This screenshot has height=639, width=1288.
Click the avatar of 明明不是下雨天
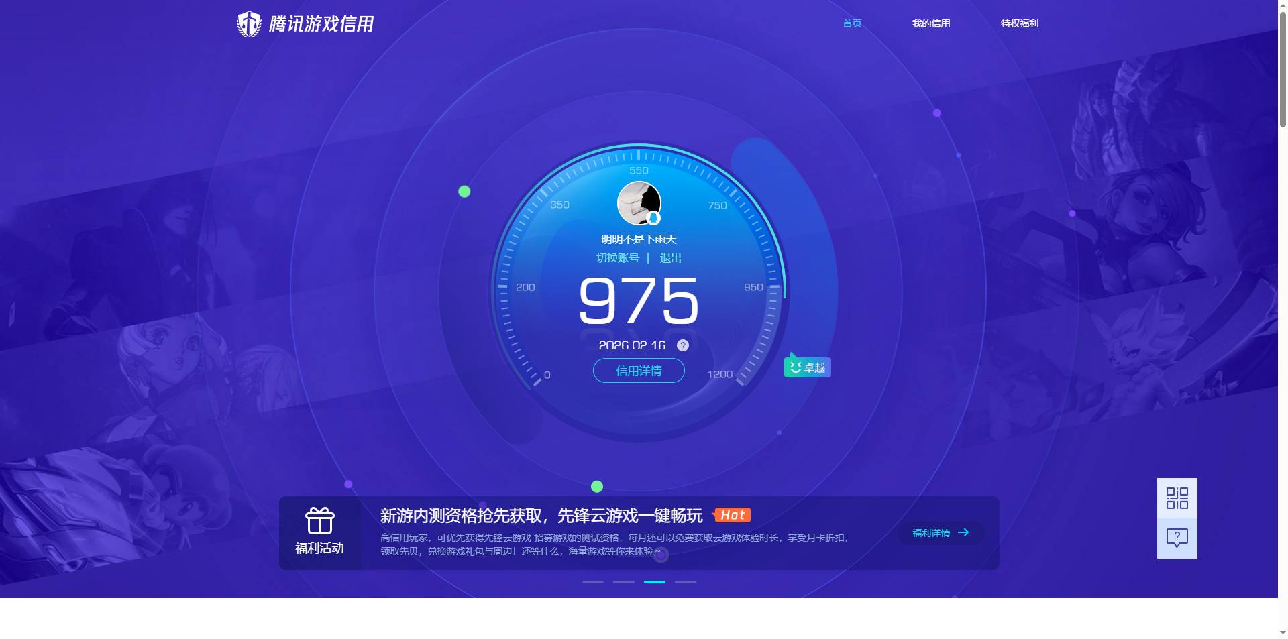[x=639, y=202]
